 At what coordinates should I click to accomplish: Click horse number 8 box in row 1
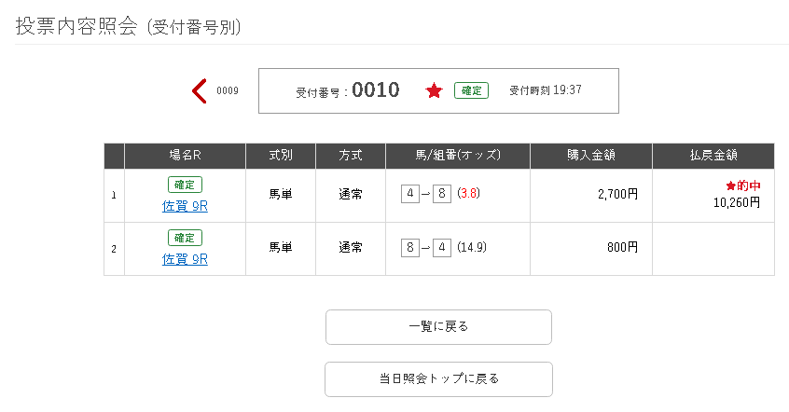pos(442,194)
